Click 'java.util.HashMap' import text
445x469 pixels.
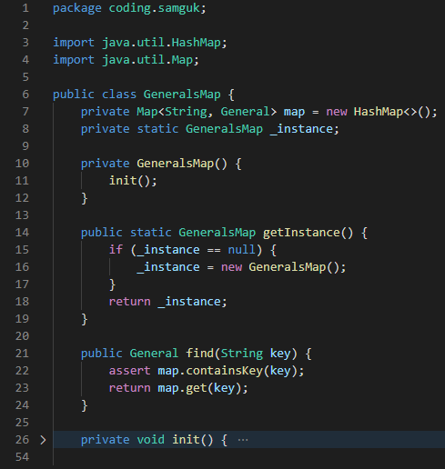[x=161, y=43]
